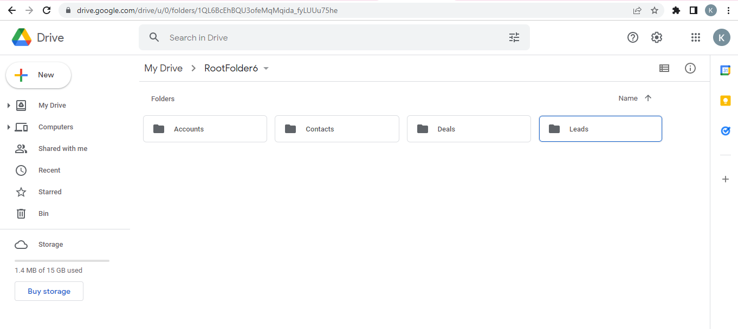This screenshot has width=738, height=329.
Task: Open the RootFolder6 dropdown arrow
Action: 266,69
